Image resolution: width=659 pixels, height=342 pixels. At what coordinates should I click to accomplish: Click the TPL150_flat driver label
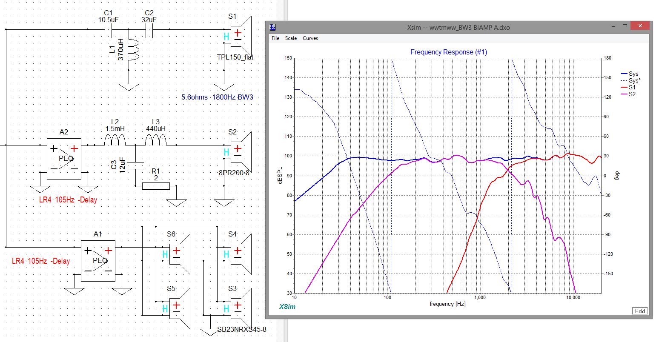click(235, 57)
